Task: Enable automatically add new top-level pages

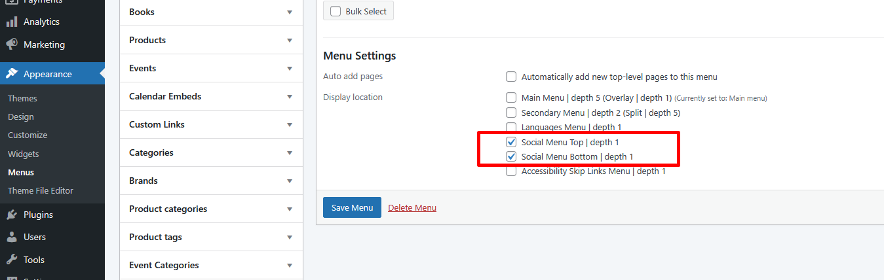Action: (x=511, y=77)
